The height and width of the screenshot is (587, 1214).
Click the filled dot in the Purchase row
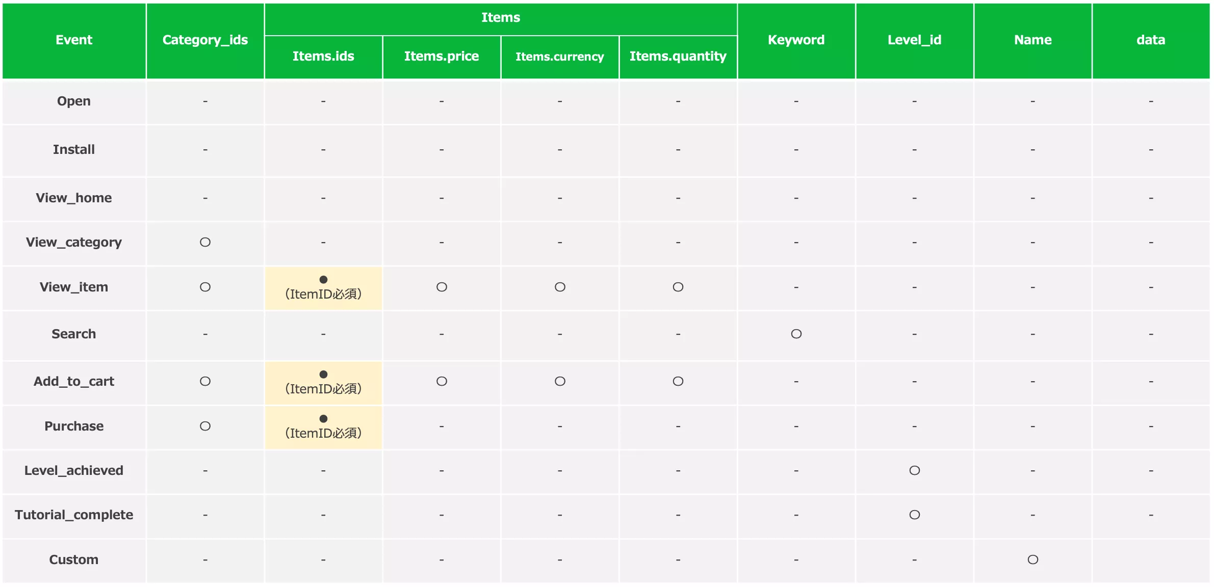click(323, 418)
